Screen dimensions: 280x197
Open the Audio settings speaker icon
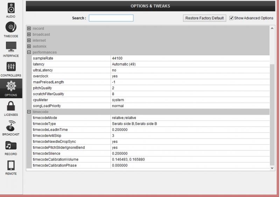tap(11, 8)
